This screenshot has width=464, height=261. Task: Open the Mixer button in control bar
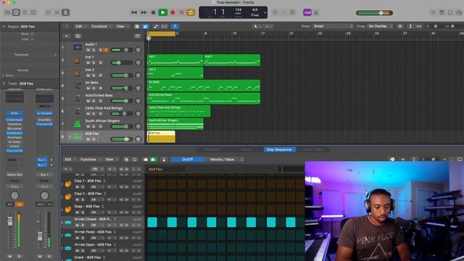click(57, 12)
